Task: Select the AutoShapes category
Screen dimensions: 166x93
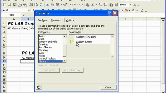Action: coord(51,47)
